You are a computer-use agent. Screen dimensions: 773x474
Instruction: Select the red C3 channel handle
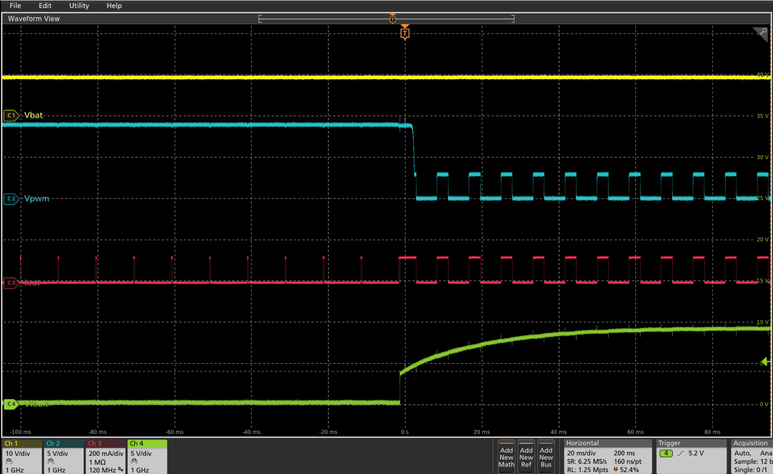tap(11, 283)
